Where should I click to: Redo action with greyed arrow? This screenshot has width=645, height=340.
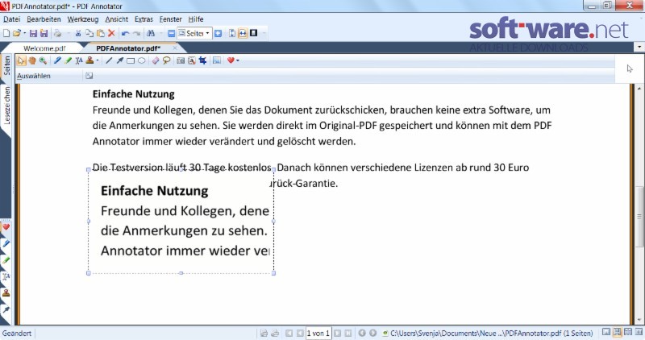point(136,33)
